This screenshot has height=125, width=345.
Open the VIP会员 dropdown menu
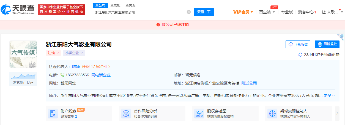(x=243, y=12)
